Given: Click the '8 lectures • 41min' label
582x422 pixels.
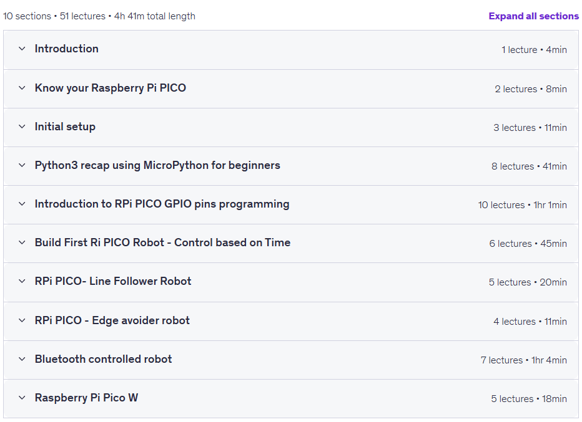Looking at the screenshot, I should point(530,166).
